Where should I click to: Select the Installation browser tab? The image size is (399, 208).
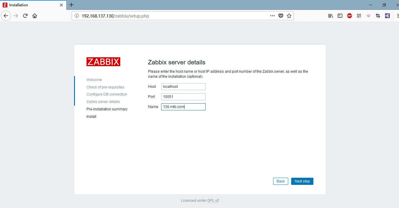(x=33, y=5)
